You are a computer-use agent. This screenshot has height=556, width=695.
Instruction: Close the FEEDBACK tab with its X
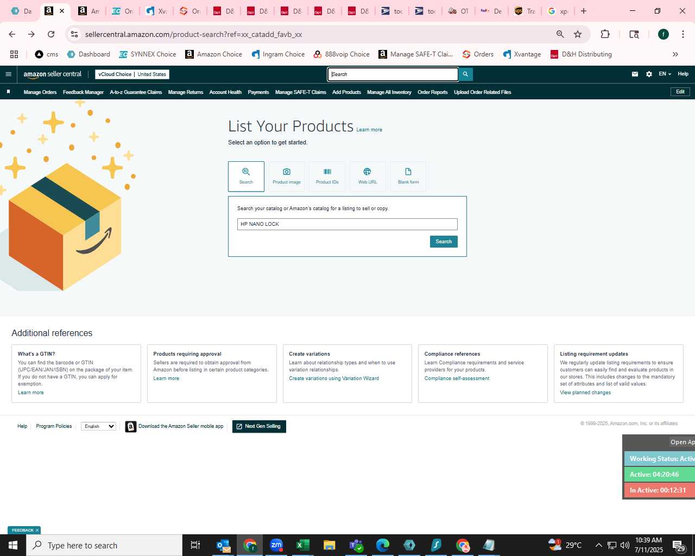(37, 530)
